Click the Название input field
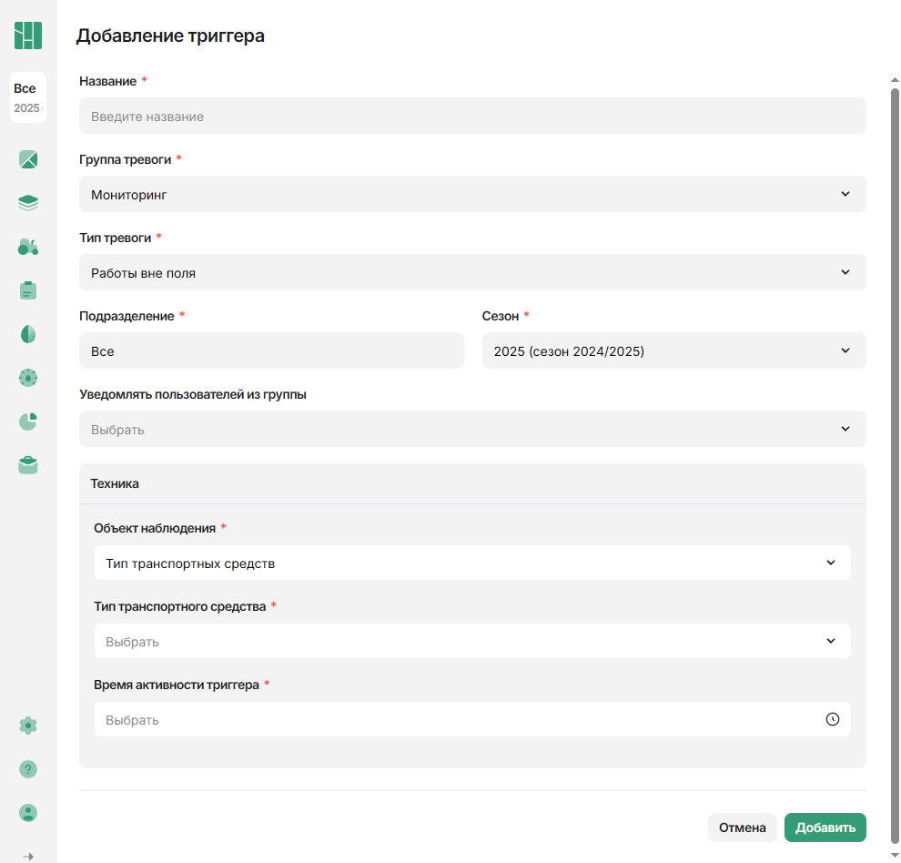Viewport: 901px width, 863px height. click(x=472, y=117)
